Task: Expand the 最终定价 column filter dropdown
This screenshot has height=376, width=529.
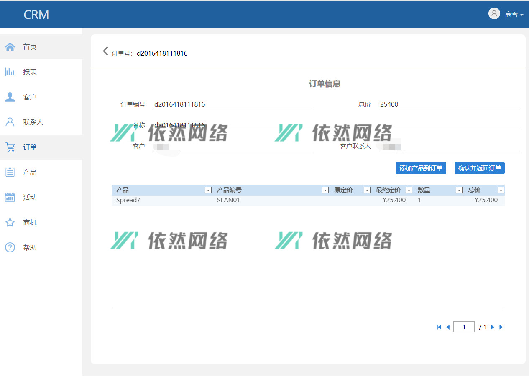Action: [x=409, y=190]
